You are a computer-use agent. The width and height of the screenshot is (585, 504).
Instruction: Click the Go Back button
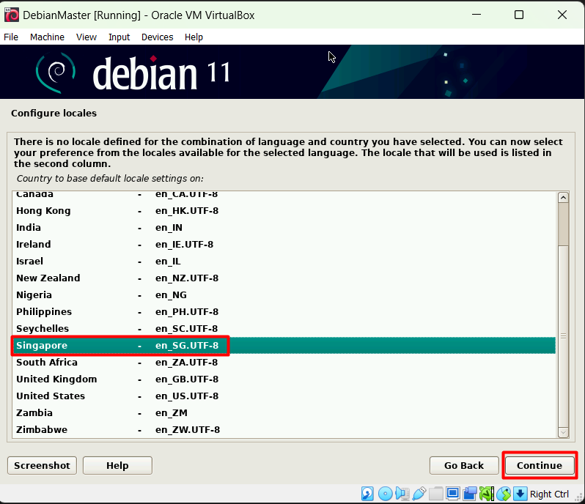point(464,466)
